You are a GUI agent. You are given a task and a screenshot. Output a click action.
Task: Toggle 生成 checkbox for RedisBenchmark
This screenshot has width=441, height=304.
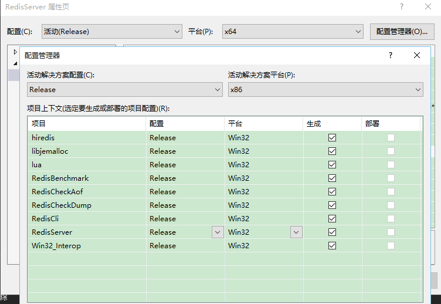tap(332, 178)
